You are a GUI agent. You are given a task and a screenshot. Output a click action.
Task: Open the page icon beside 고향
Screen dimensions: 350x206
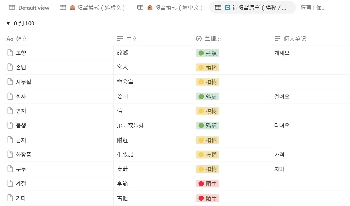[10, 53]
